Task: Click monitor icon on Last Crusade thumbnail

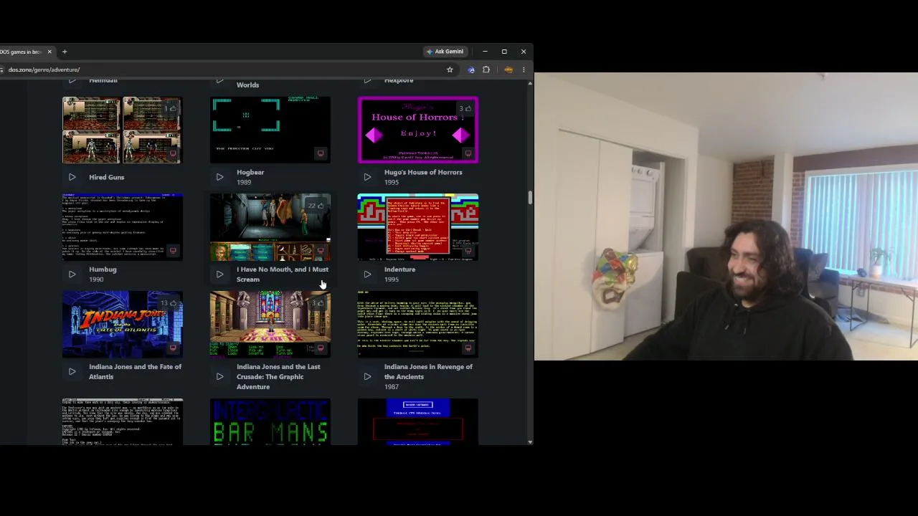Action: [x=321, y=348]
